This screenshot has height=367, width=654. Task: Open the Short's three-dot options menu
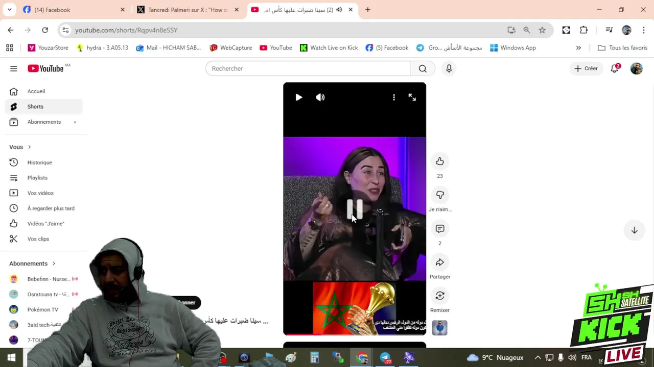pyautogui.click(x=394, y=97)
